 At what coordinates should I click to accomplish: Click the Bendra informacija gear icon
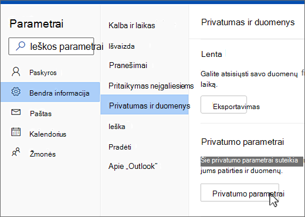coord(16,91)
